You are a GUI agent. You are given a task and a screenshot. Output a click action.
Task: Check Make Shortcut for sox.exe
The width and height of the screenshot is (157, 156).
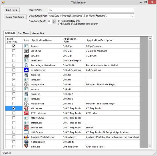click(x=14, y=89)
